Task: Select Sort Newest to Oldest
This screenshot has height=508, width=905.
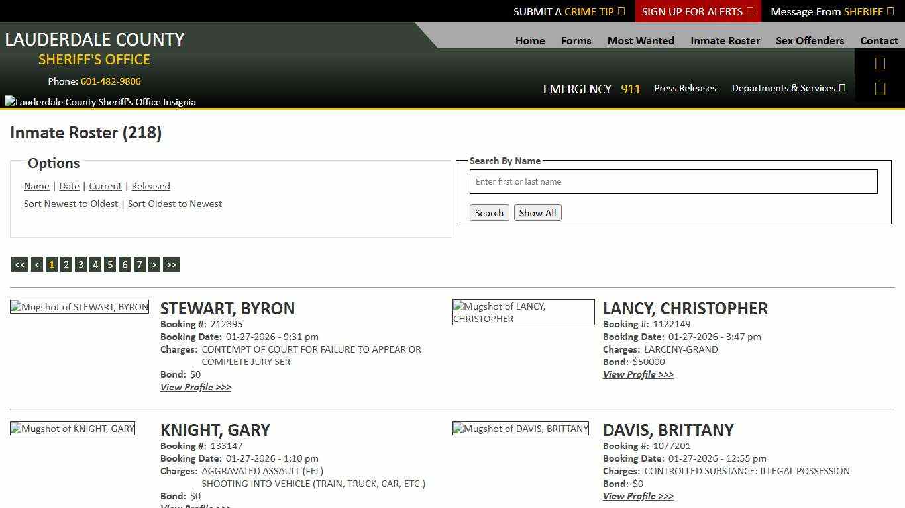Action: 71,204
